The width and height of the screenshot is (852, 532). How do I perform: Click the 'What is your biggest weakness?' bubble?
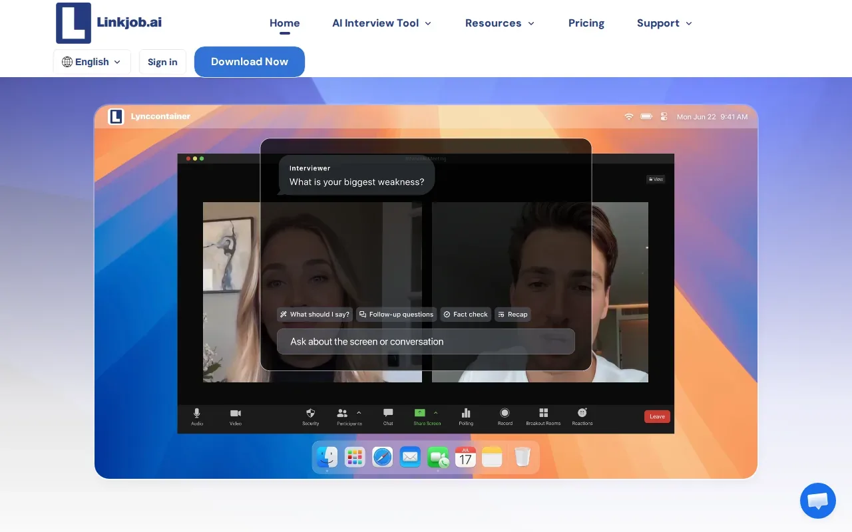pyautogui.click(x=356, y=176)
